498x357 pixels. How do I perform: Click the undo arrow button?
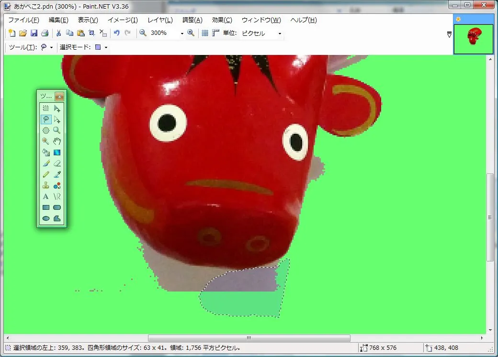(116, 33)
